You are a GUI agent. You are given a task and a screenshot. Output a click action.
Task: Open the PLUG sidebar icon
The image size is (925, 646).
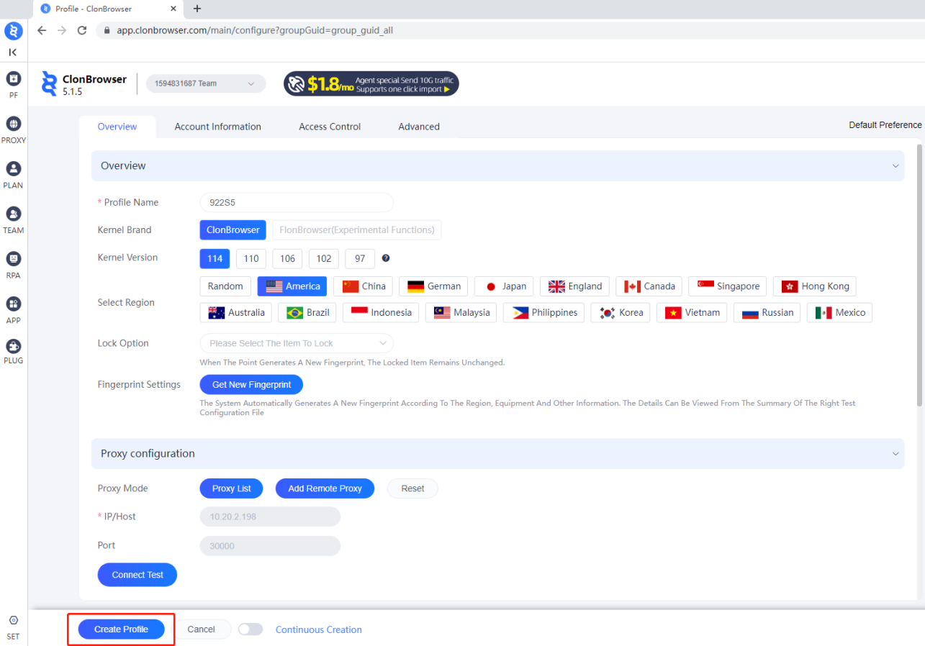coord(13,347)
